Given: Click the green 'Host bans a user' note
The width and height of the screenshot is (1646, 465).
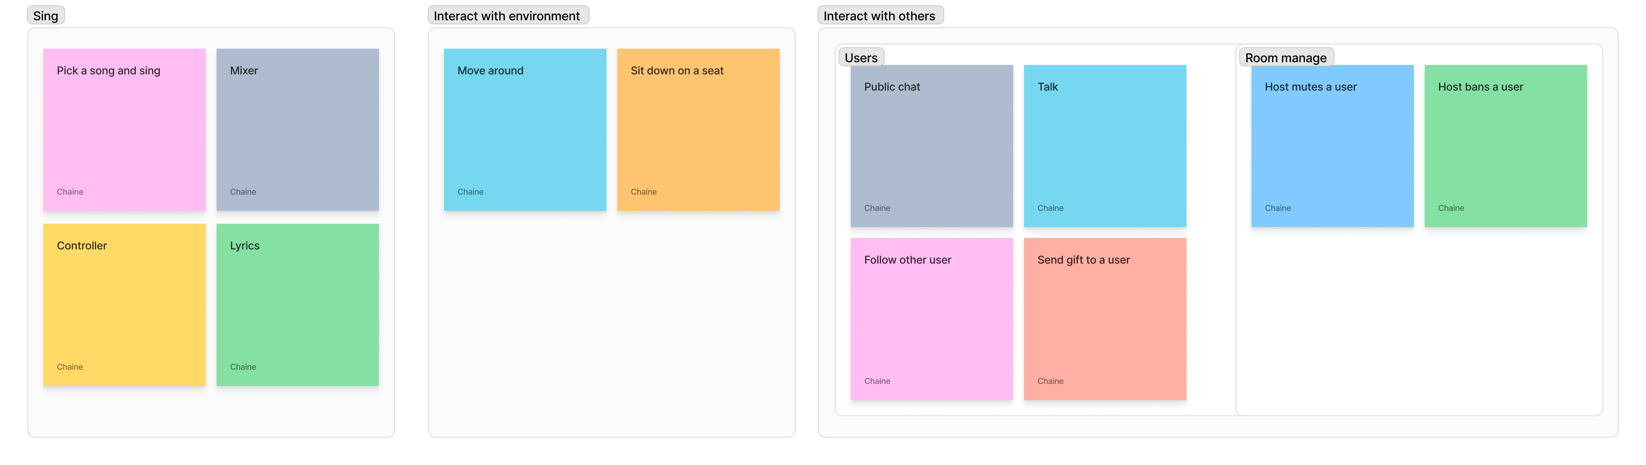Looking at the screenshot, I should tap(1506, 146).
